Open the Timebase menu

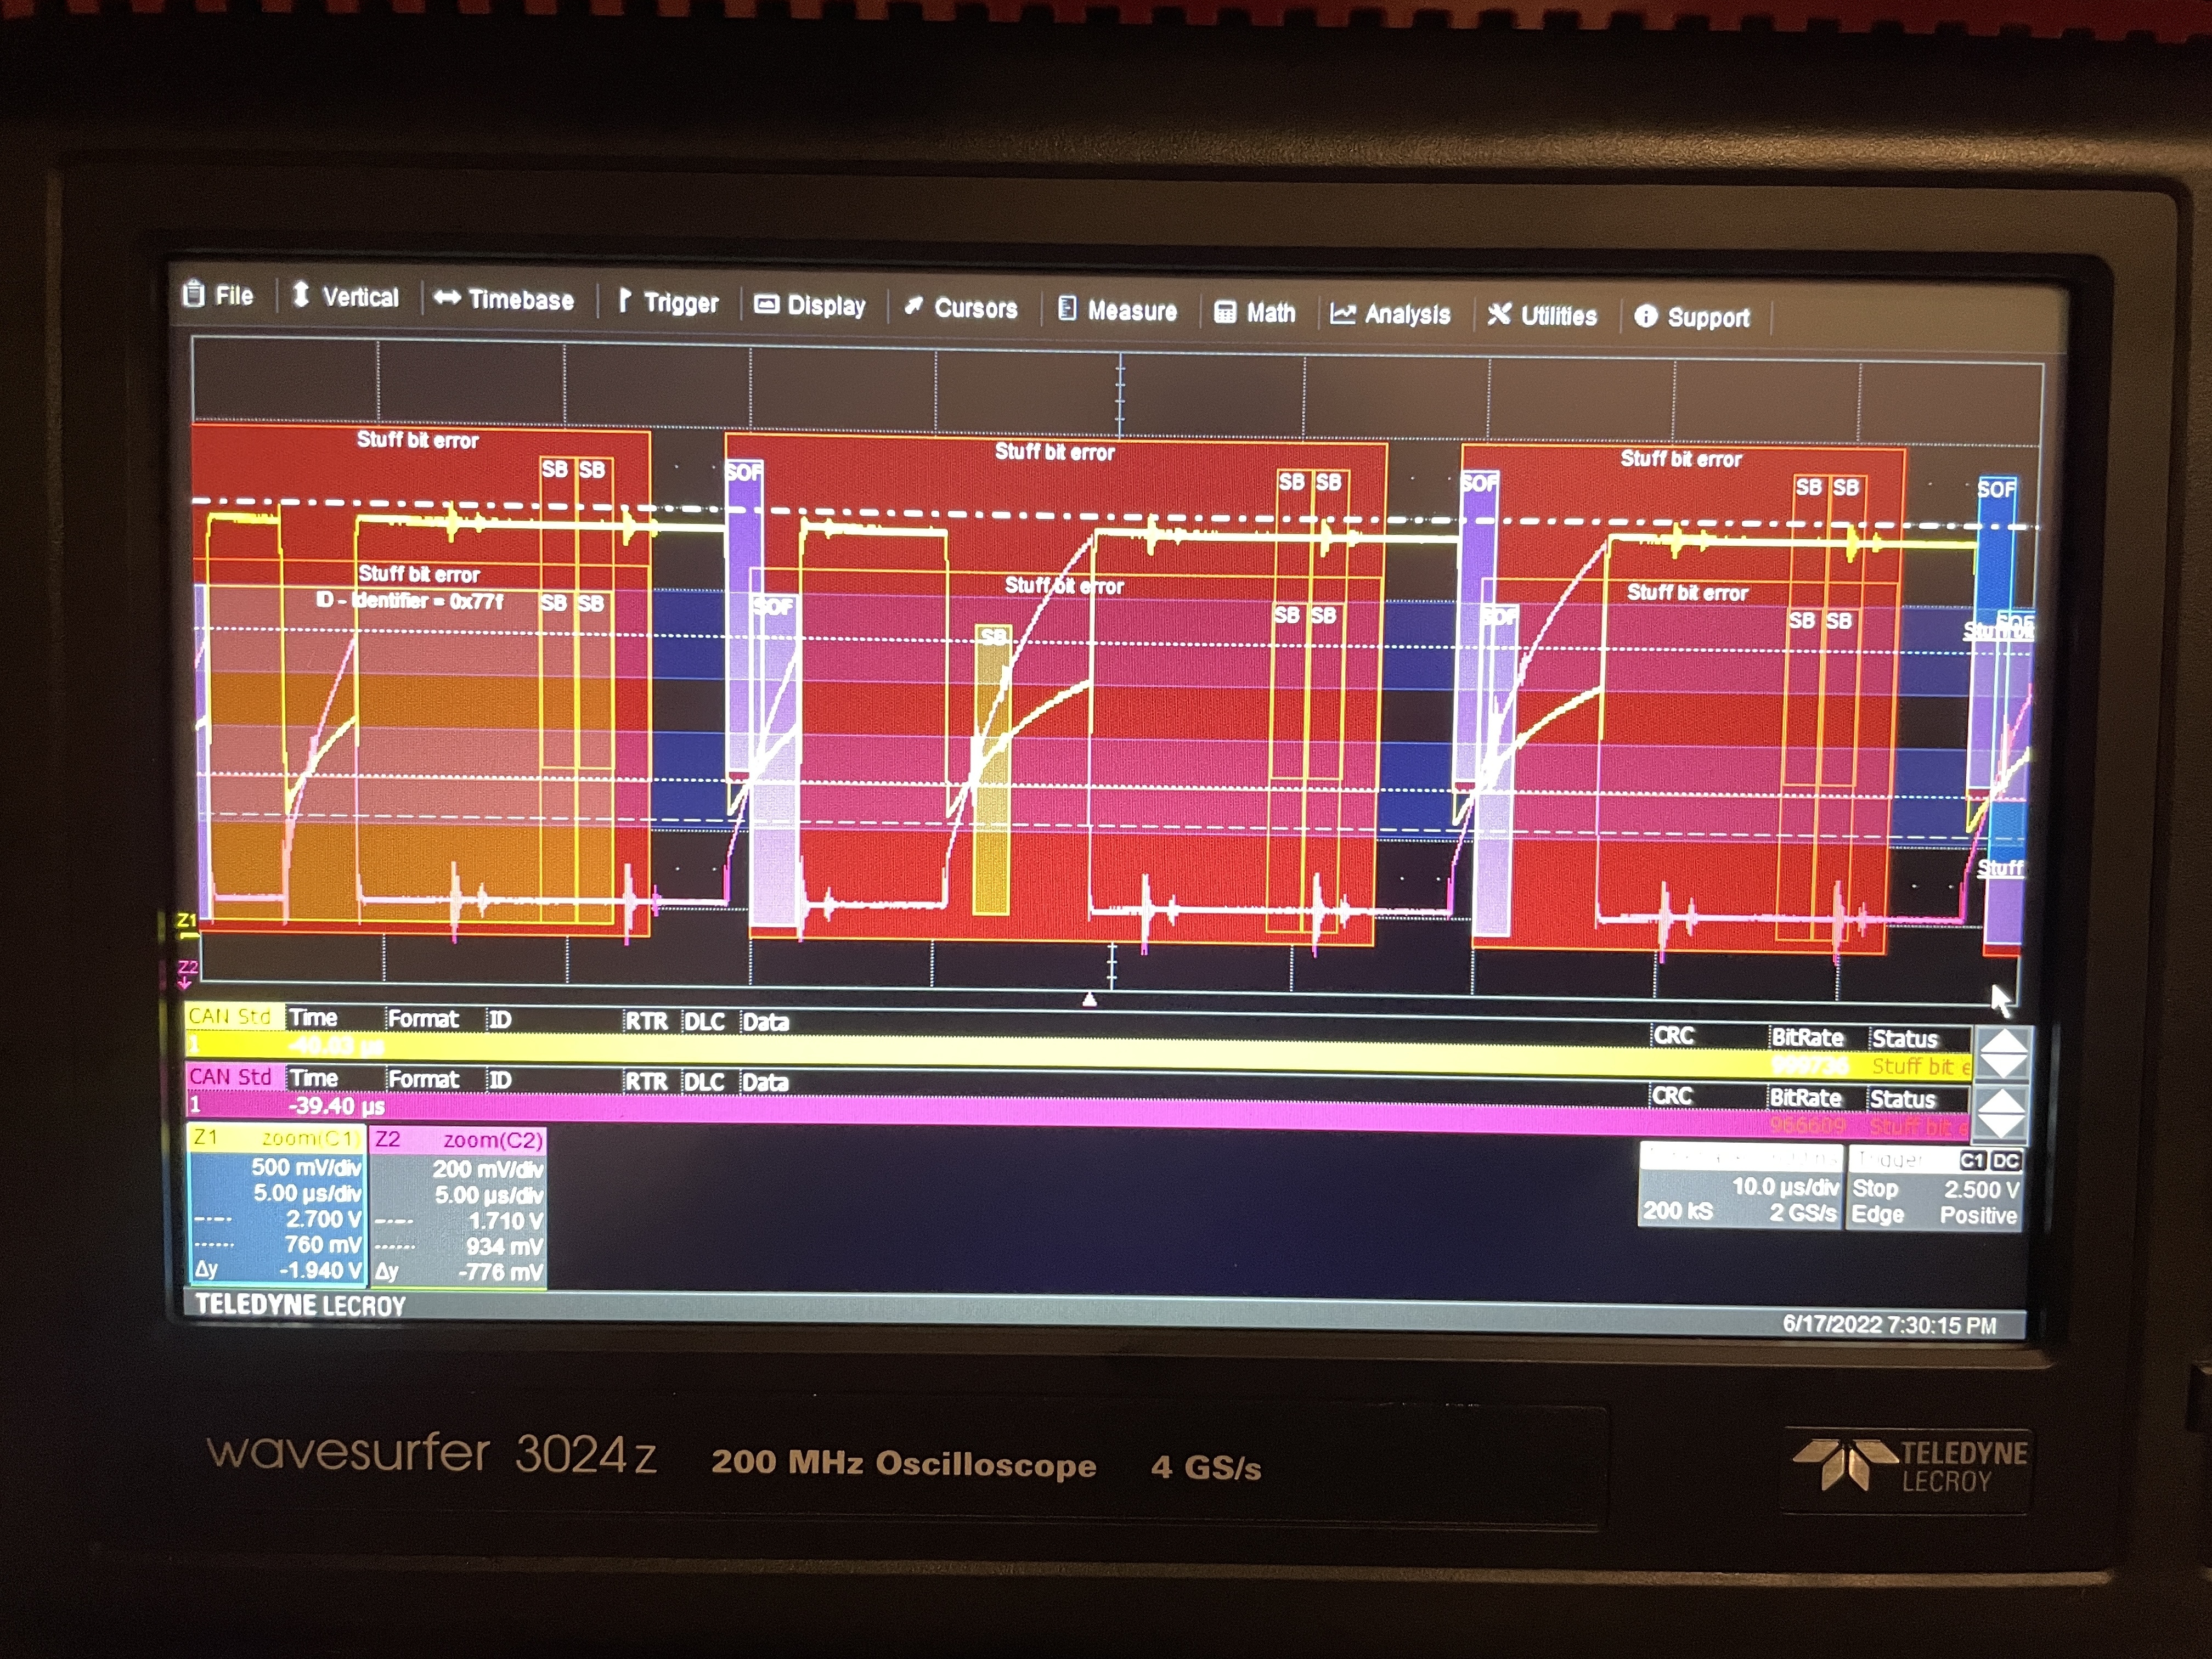(505, 300)
